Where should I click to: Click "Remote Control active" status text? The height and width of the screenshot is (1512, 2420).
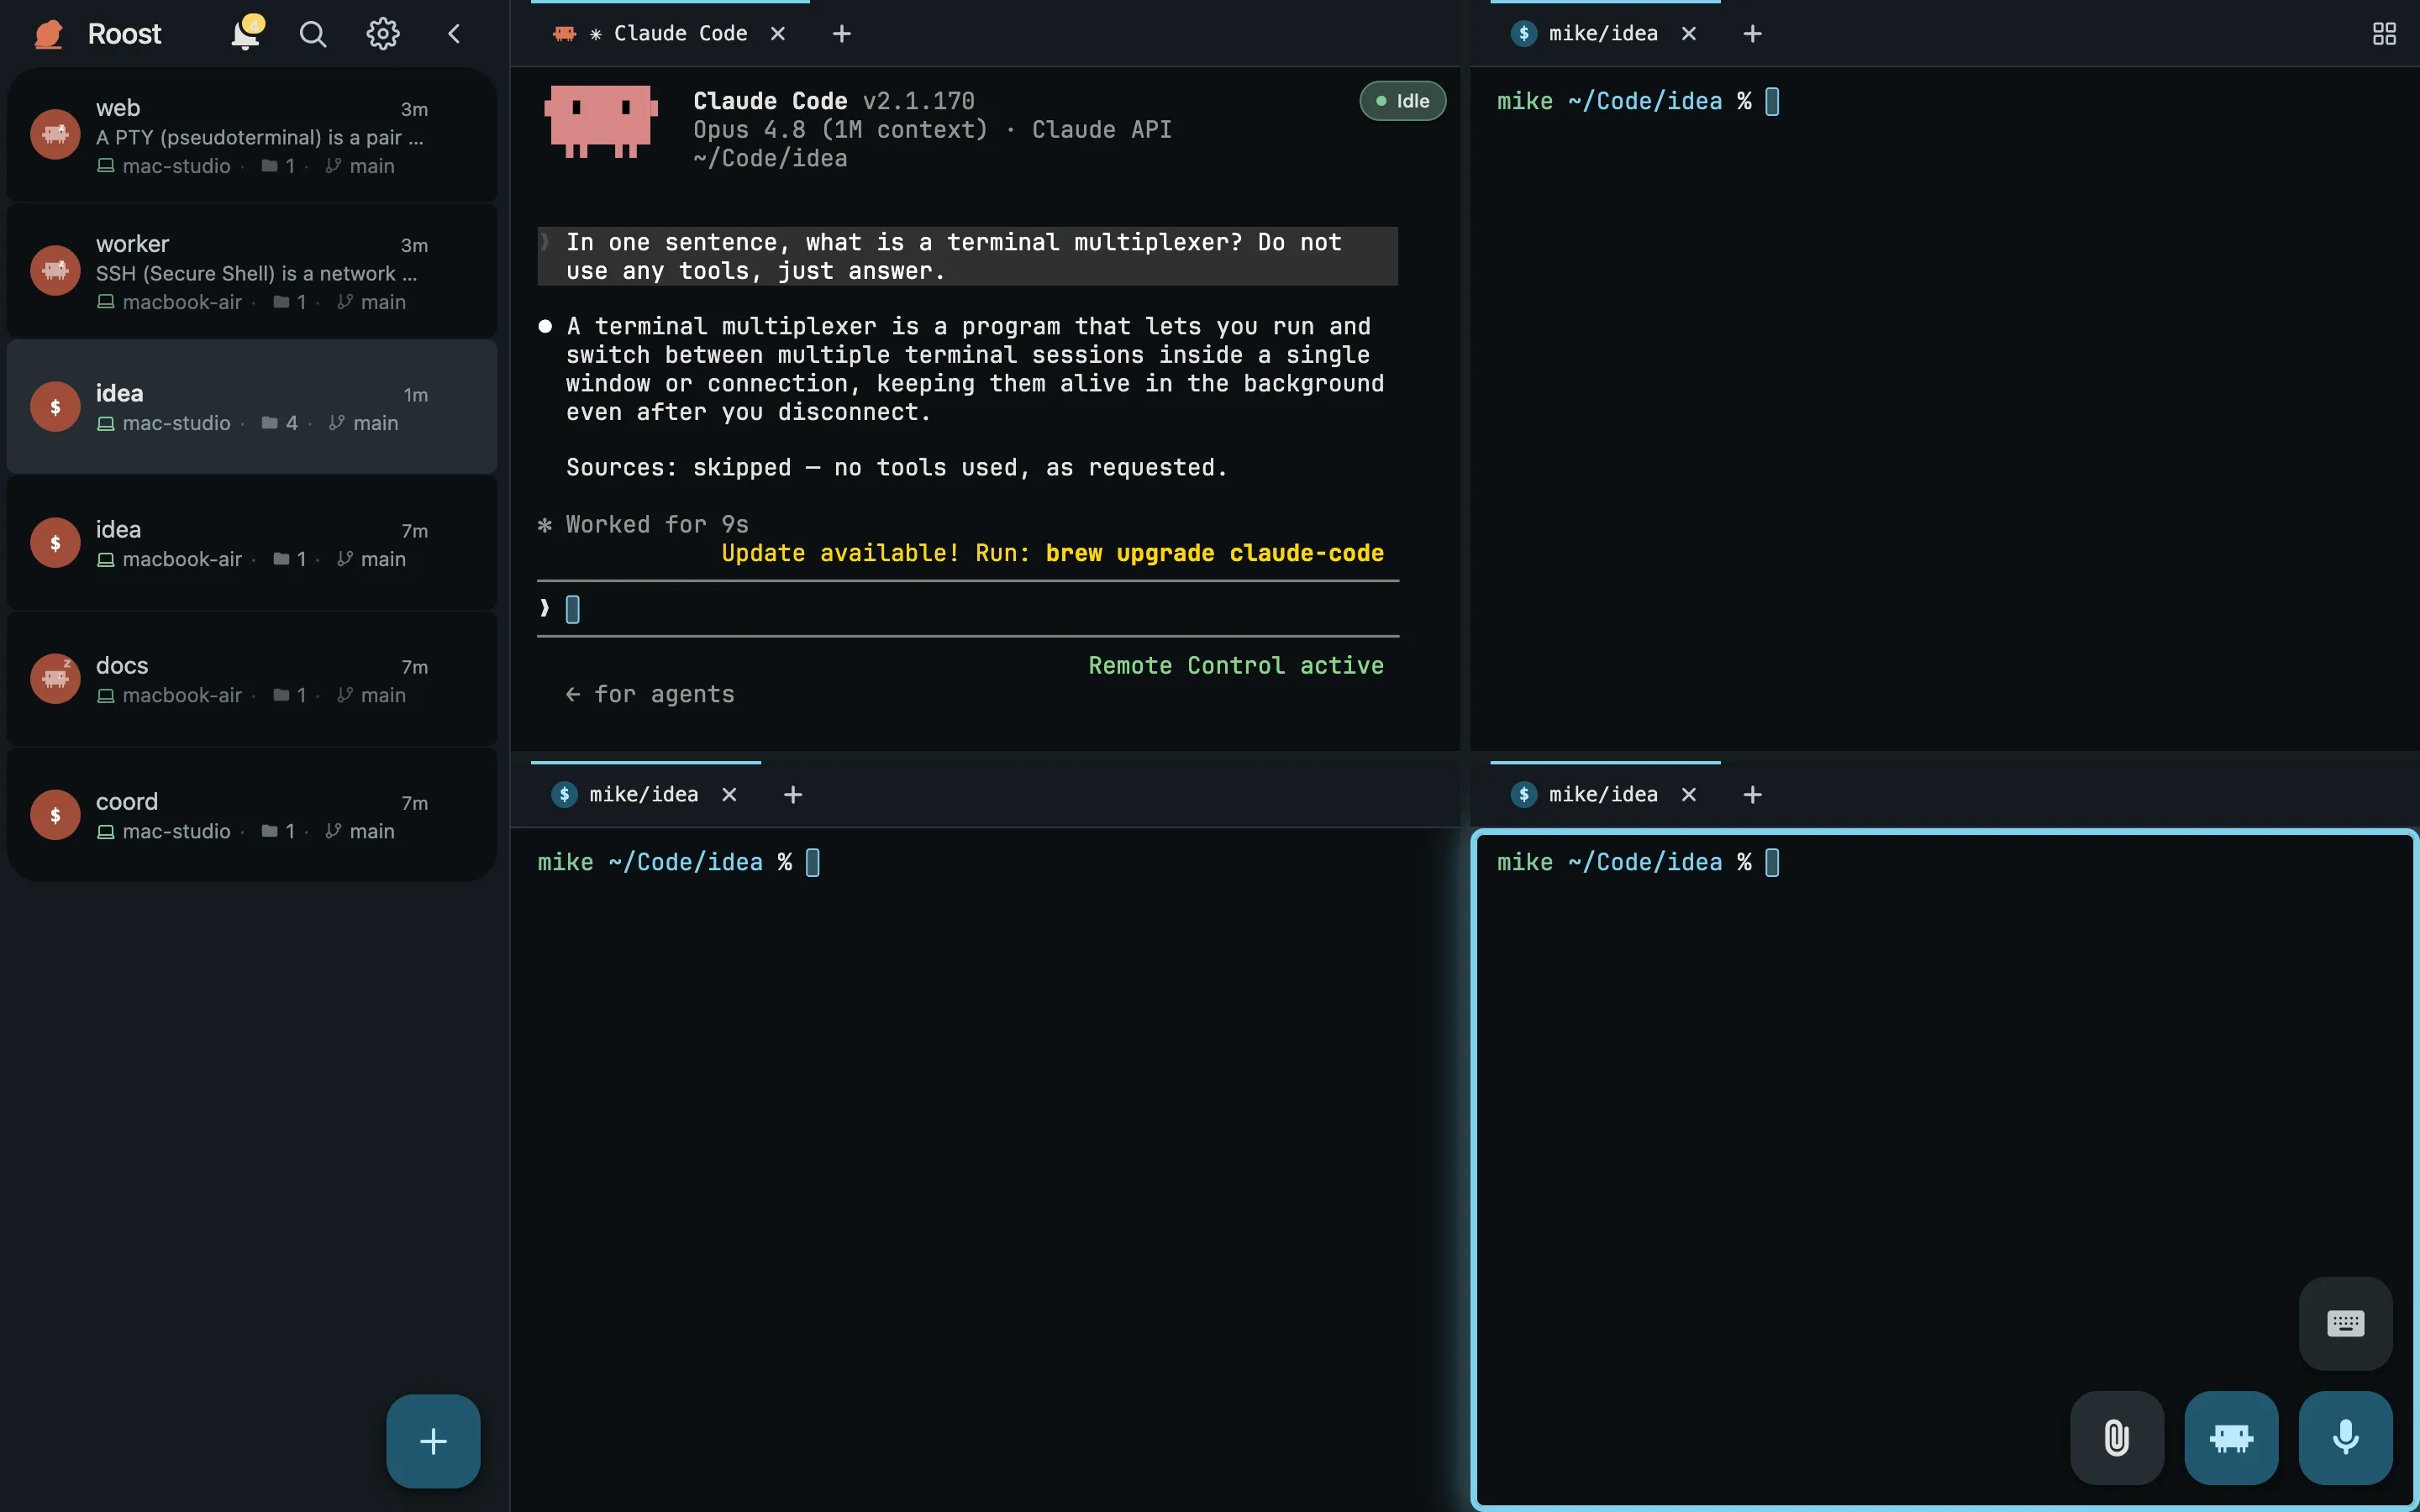point(1236,666)
